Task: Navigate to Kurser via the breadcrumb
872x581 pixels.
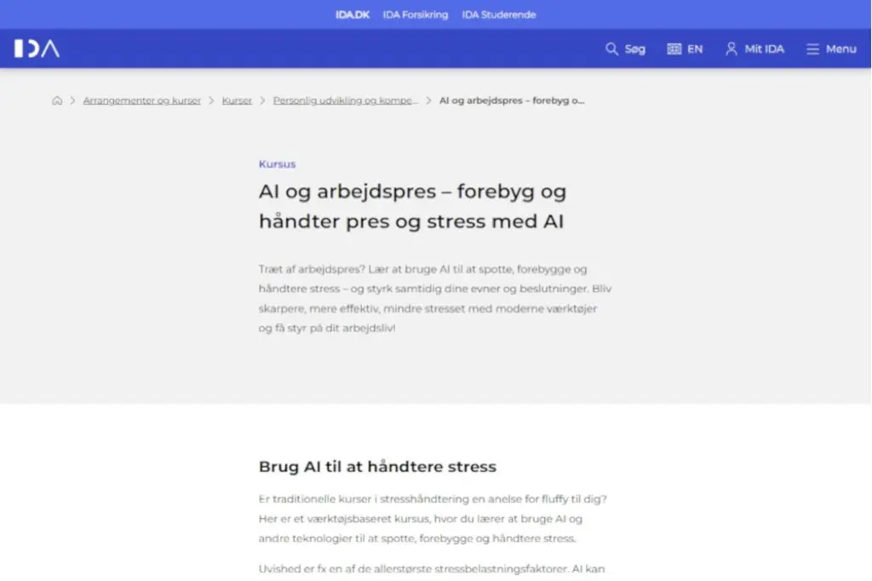Action: click(236, 100)
